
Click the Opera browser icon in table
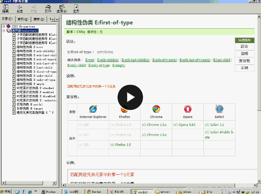pyautogui.click(x=187, y=109)
